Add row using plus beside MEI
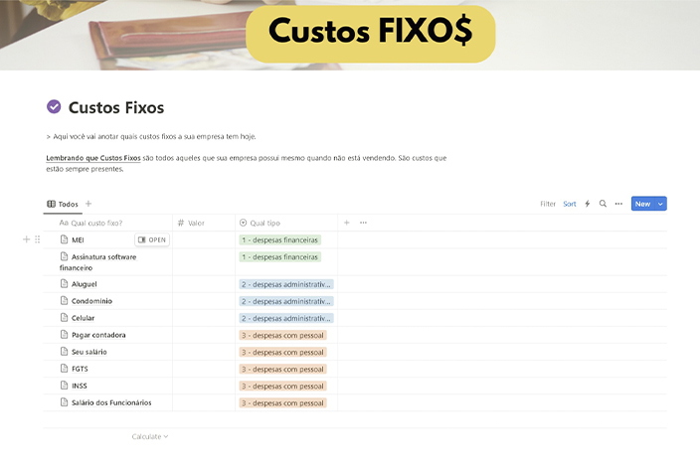The image size is (700, 471). (x=26, y=239)
